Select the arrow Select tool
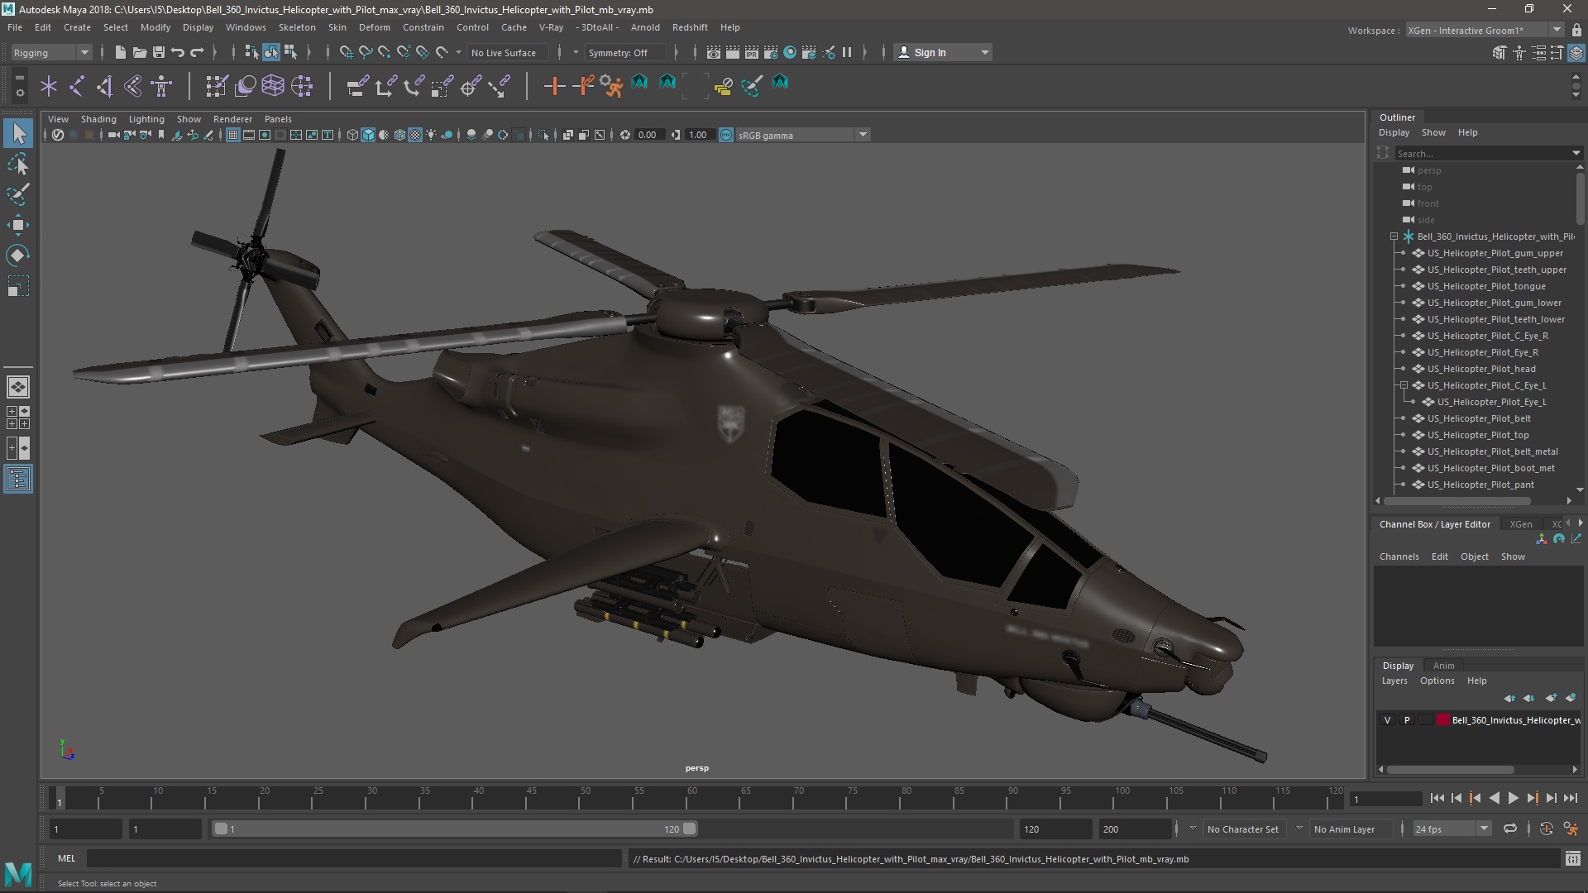The image size is (1588, 893). click(x=18, y=133)
